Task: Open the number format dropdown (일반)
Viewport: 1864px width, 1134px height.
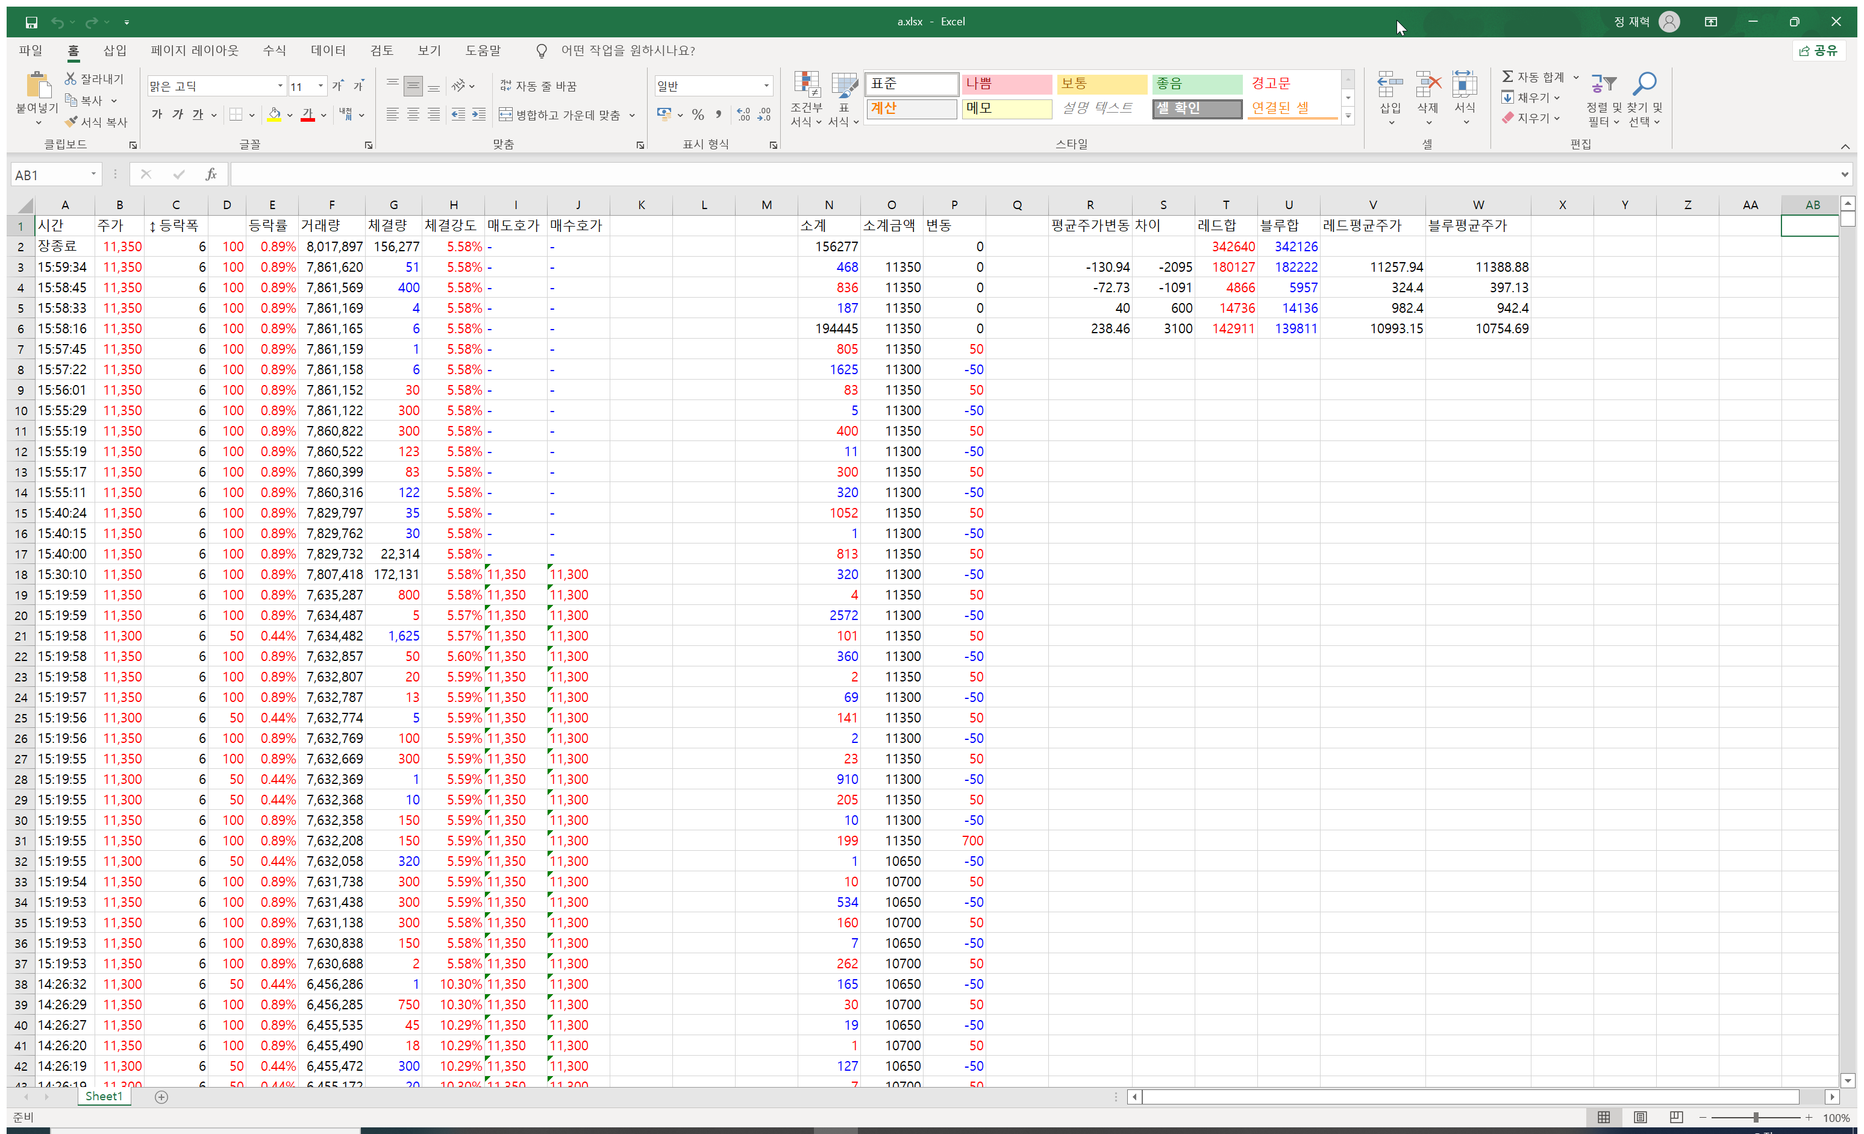Action: pos(766,86)
